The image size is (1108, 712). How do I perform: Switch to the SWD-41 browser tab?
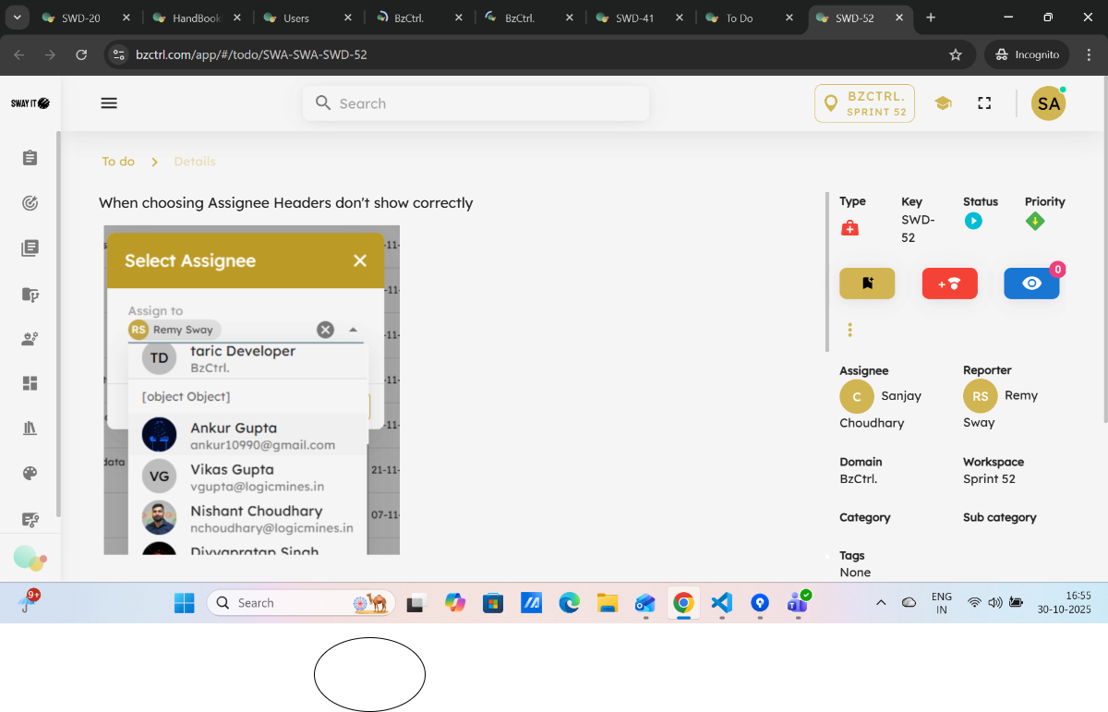635,18
